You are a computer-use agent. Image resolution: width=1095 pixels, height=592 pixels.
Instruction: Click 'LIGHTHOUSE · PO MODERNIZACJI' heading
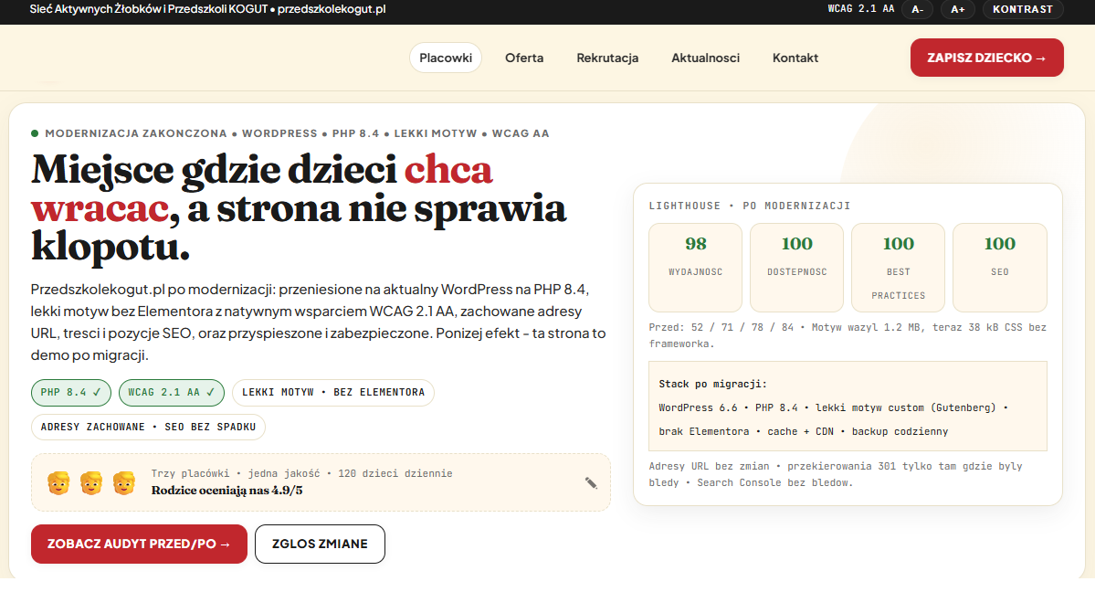(749, 206)
